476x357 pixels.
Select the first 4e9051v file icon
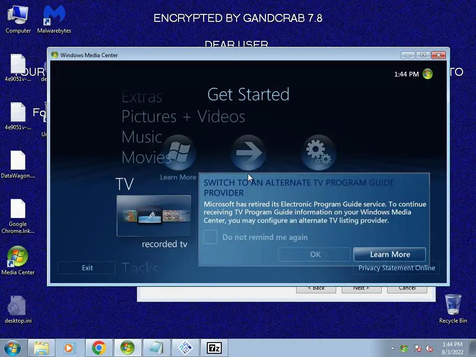pyautogui.click(x=18, y=67)
